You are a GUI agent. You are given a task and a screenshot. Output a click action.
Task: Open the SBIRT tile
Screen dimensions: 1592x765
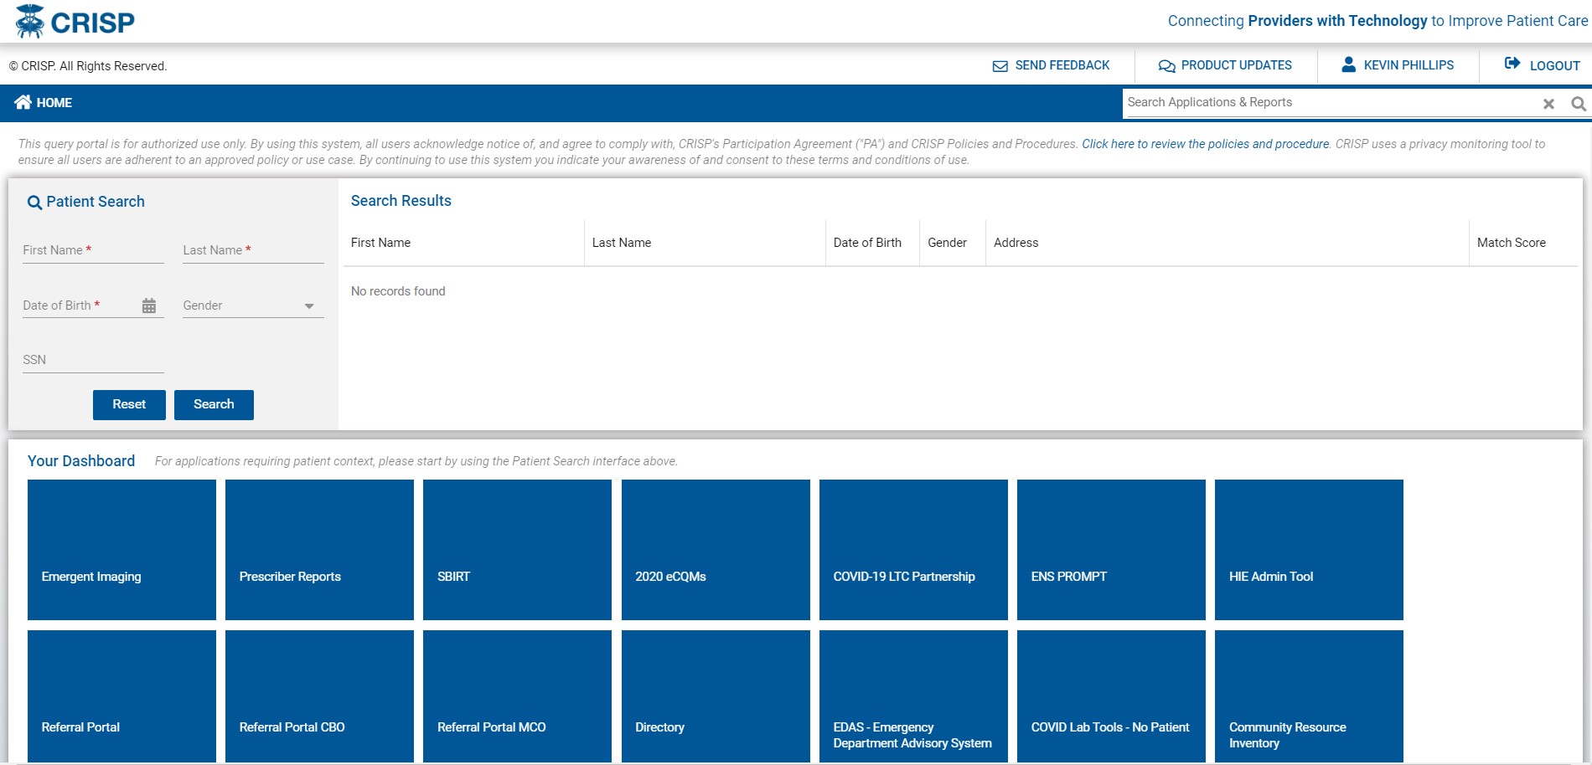[517, 550]
